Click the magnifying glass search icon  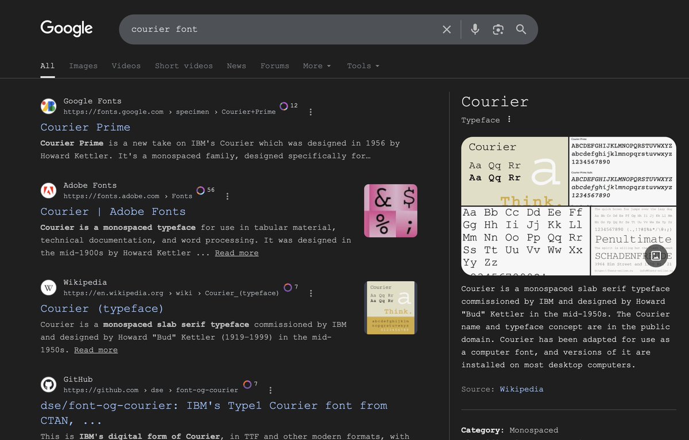521,29
